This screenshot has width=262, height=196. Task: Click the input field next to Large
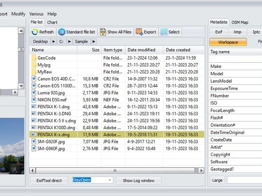[x=245, y=180]
